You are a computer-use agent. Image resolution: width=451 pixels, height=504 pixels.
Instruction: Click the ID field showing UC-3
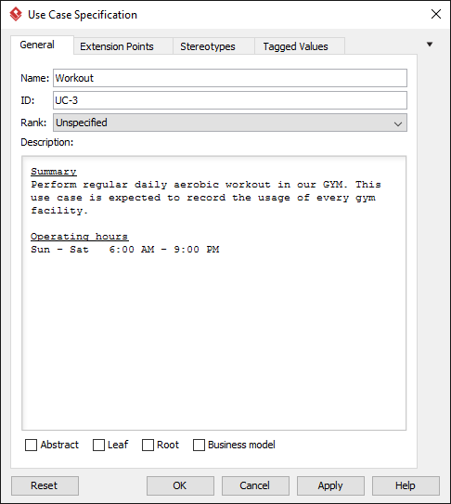click(x=230, y=100)
